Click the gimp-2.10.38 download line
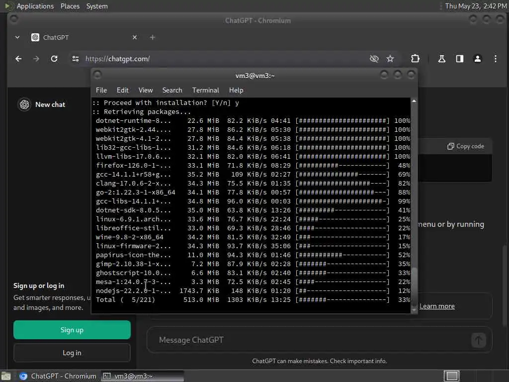This screenshot has width=509, height=382. [x=253, y=264]
